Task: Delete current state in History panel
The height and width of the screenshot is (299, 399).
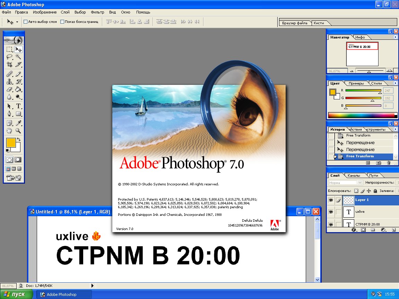Action: pos(389,163)
